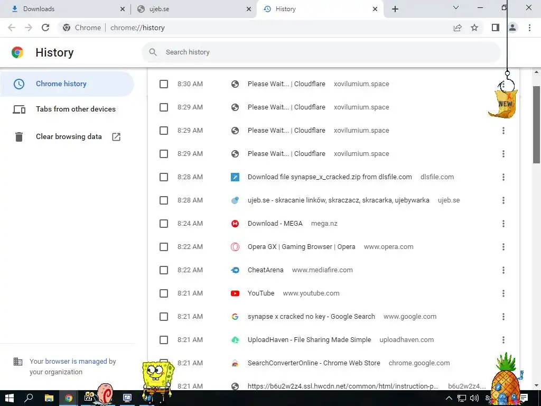Share this page using the share icon
This screenshot has width=541, height=406.
coord(458,27)
